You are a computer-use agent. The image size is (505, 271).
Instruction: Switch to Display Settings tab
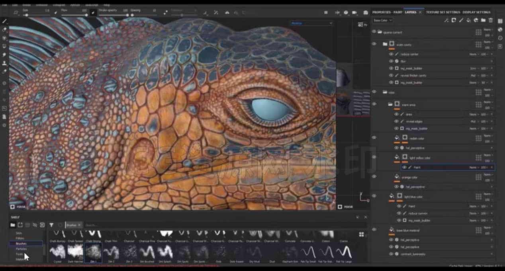tap(476, 12)
